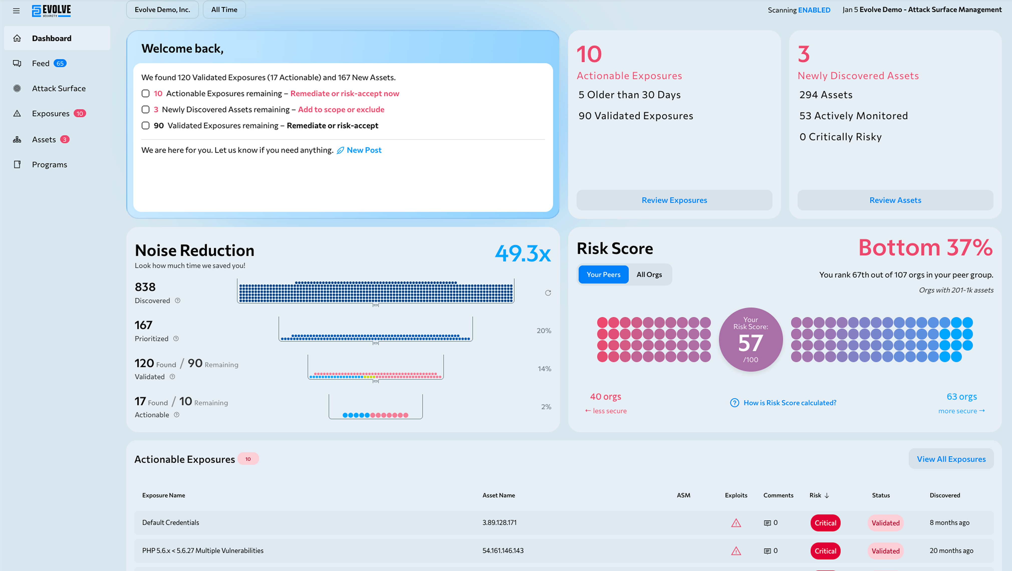This screenshot has width=1012, height=571.
Task: Click the Assets network icon
Action: pos(17,139)
